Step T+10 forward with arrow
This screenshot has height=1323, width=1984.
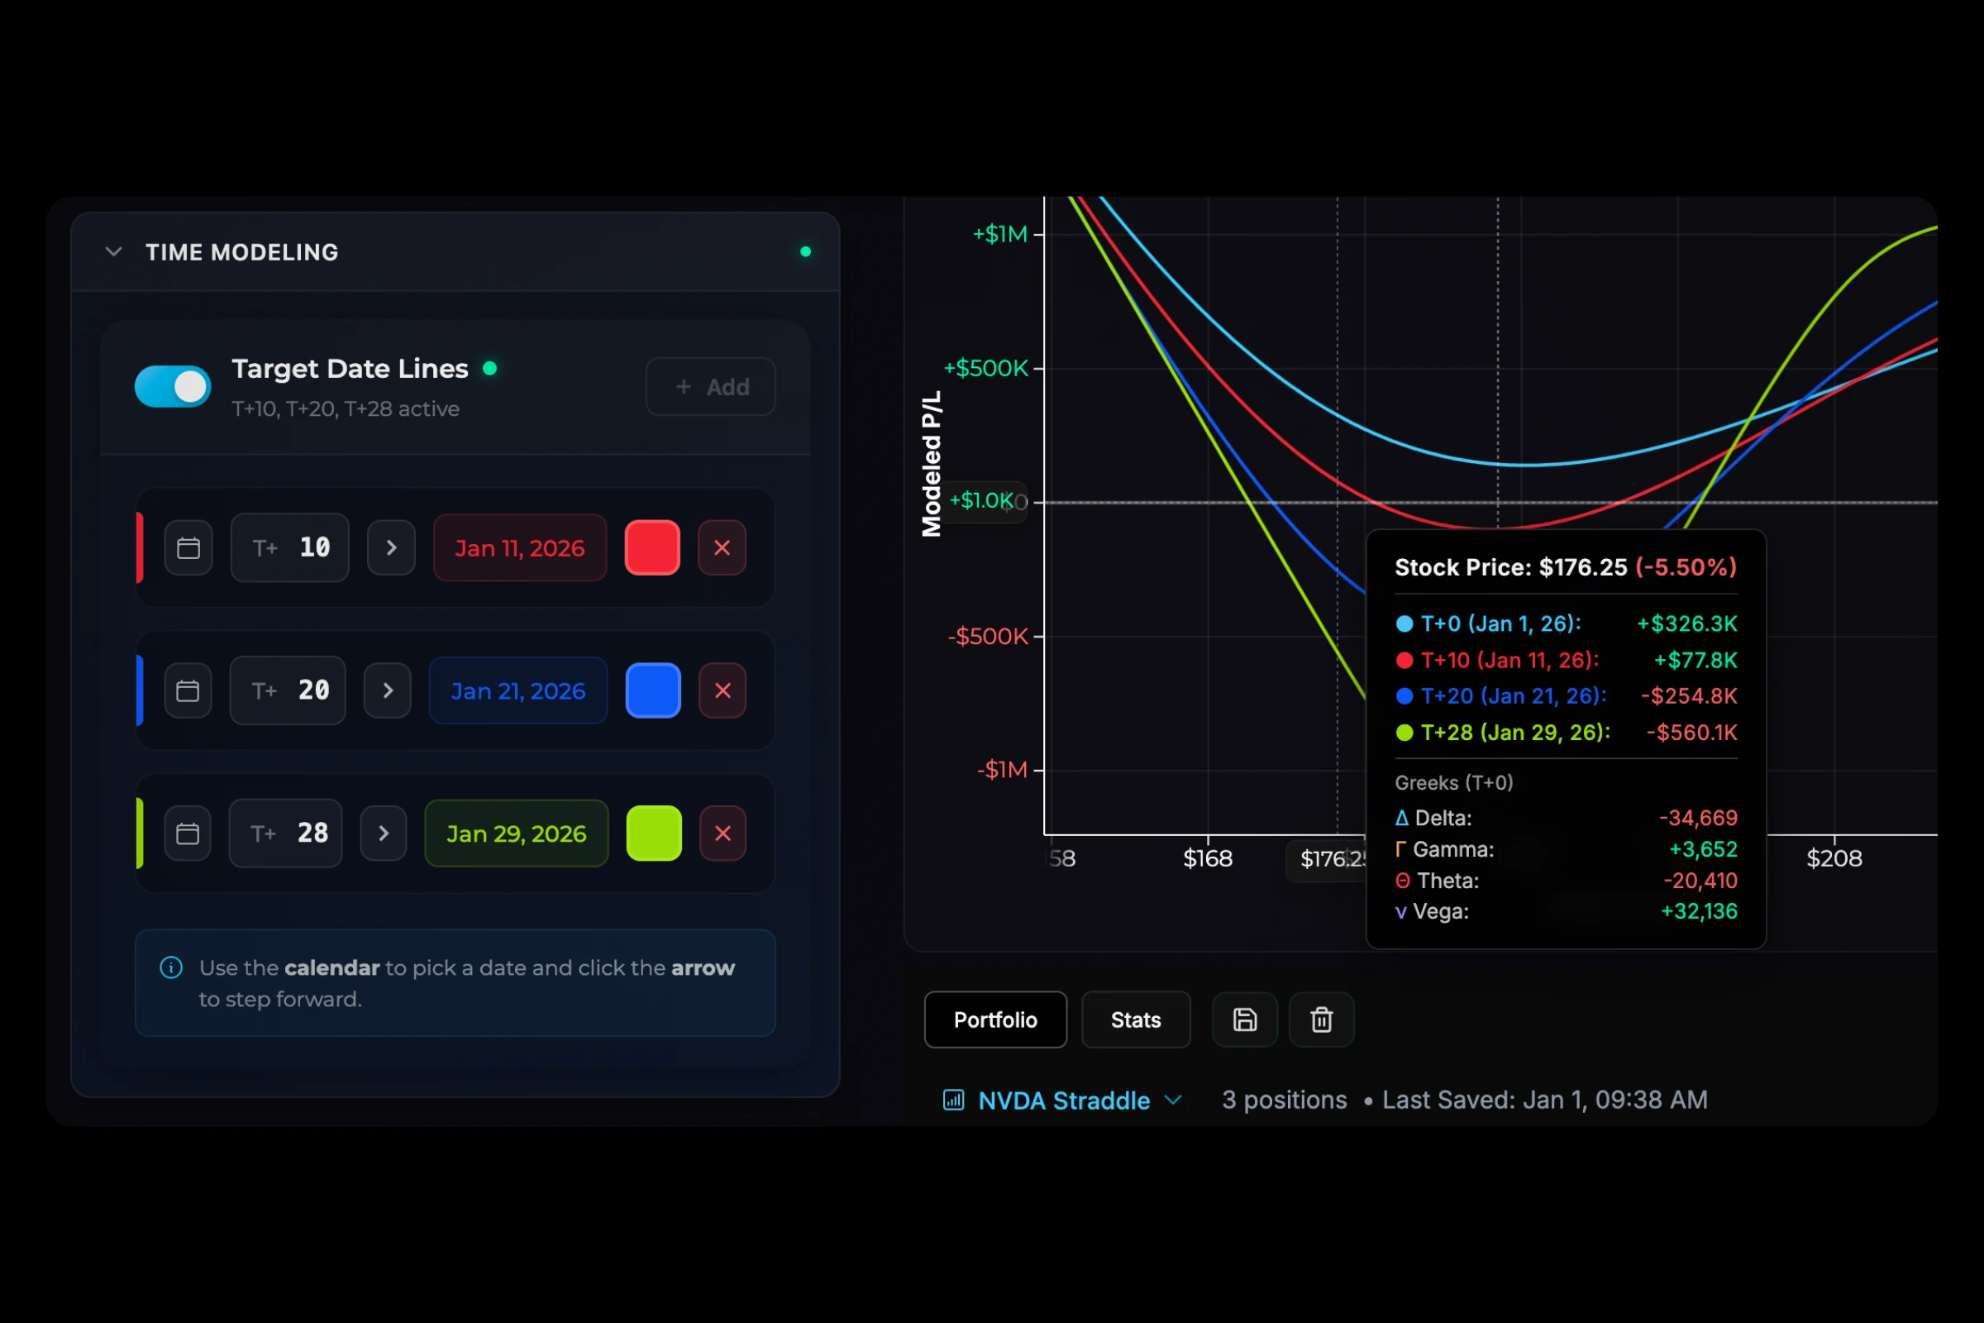click(x=390, y=547)
